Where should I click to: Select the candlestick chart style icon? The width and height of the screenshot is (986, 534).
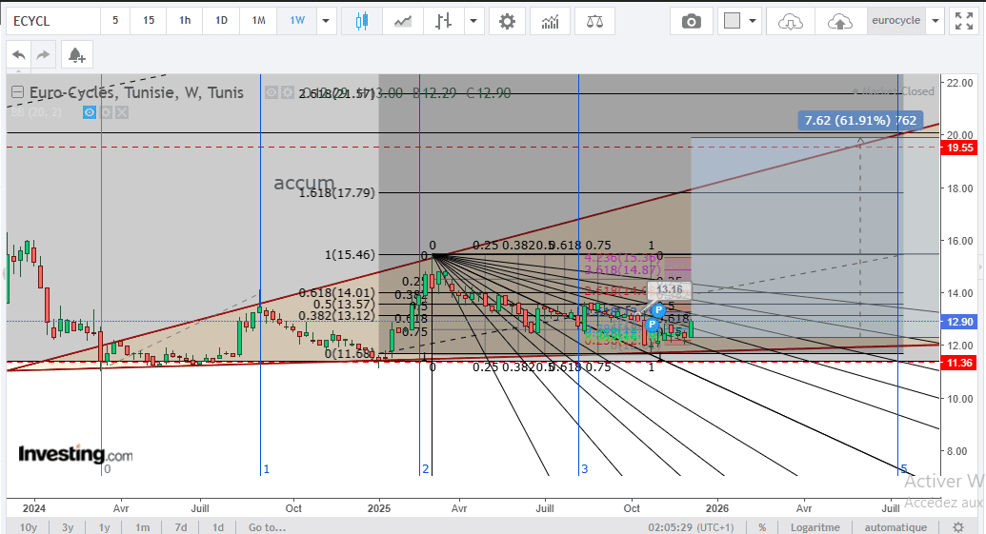tap(361, 21)
